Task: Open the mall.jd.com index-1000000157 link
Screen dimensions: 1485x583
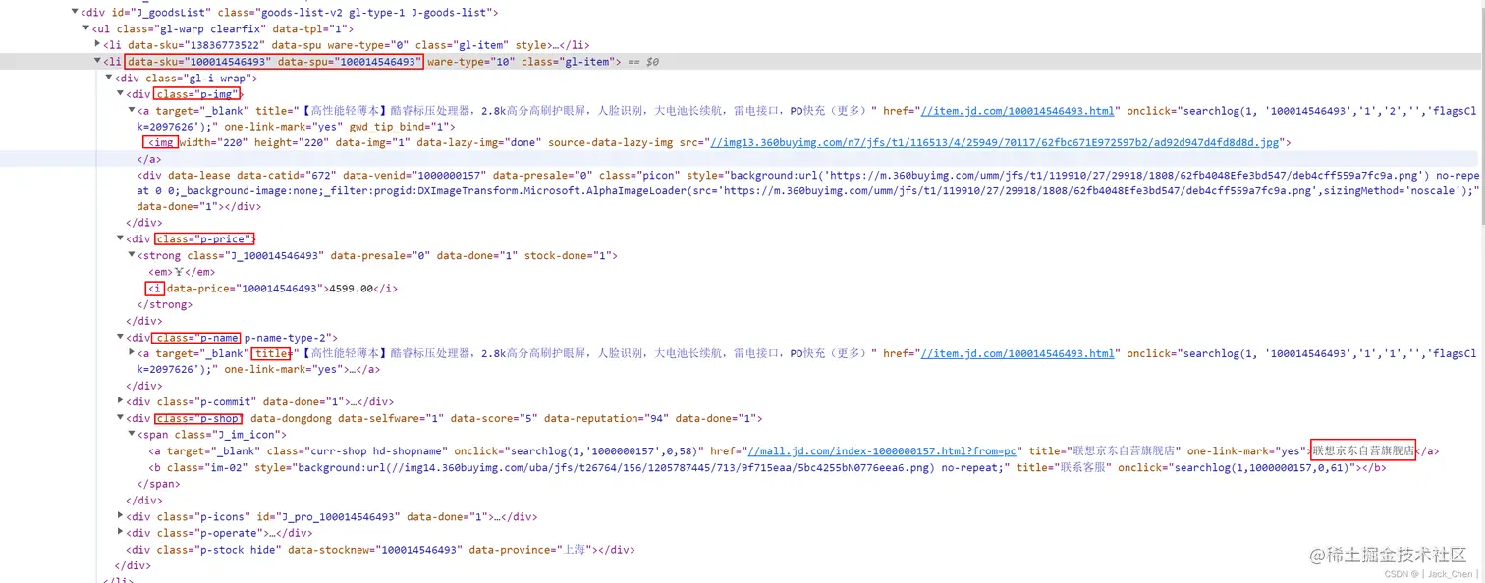Action: point(882,451)
